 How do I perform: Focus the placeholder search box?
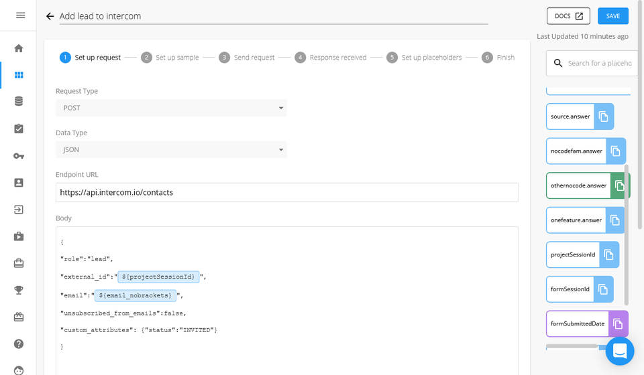coord(597,64)
